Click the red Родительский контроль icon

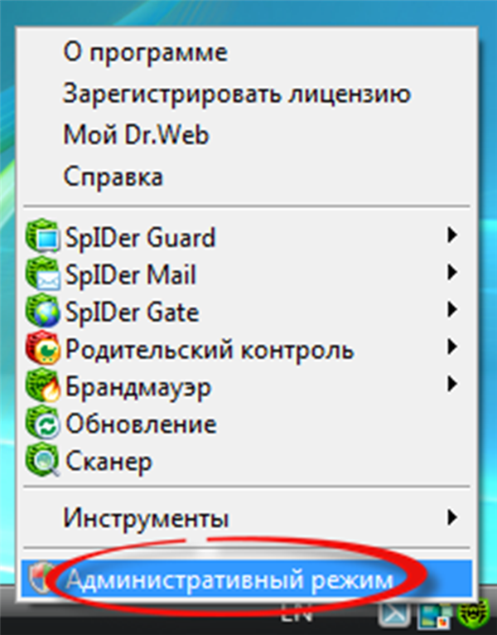coord(42,348)
